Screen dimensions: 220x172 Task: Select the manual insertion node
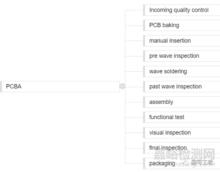(182, 41)
